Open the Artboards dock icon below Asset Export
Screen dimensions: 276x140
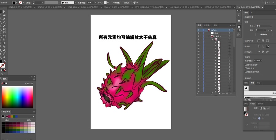coord(239,35)
